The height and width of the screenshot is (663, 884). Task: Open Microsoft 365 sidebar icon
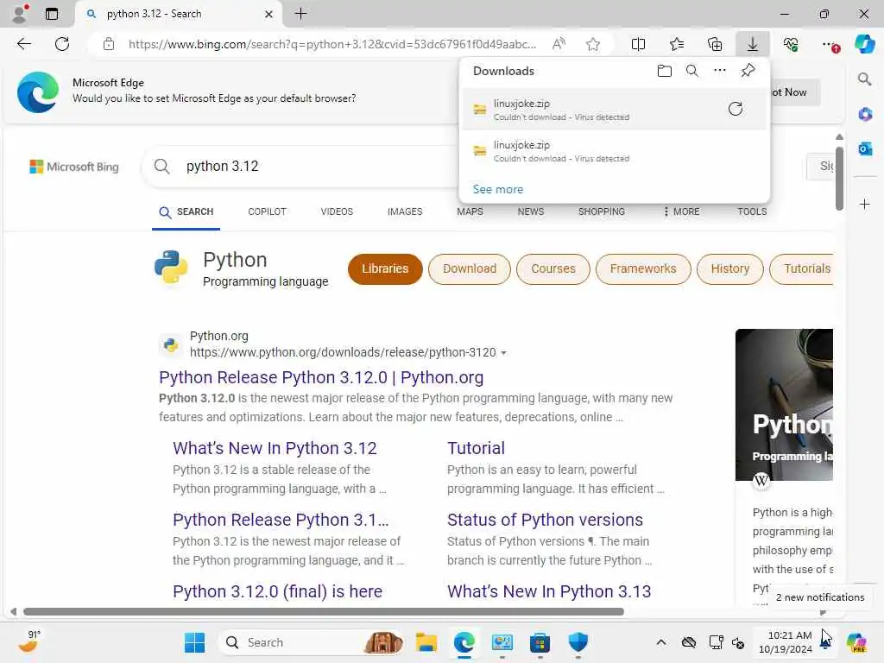(865, 115)
